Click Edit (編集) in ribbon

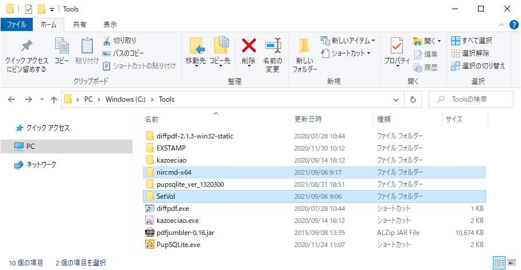coord(426,54)
